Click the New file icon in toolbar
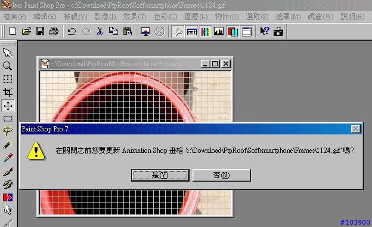 pyautogui.click(x=13, y=31)
